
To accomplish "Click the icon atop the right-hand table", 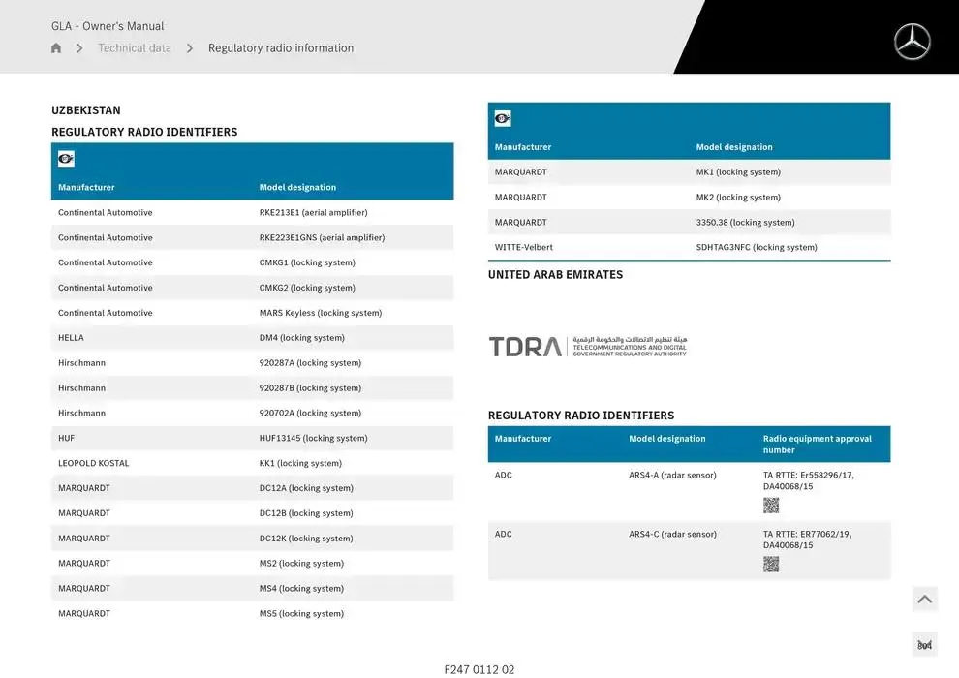I will click(x=503, y=119).
